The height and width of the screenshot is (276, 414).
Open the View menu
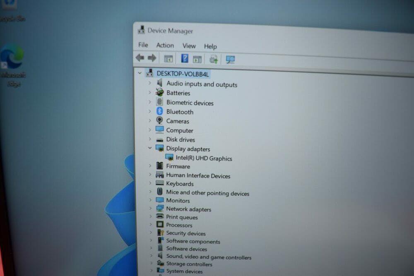(189, 46)
